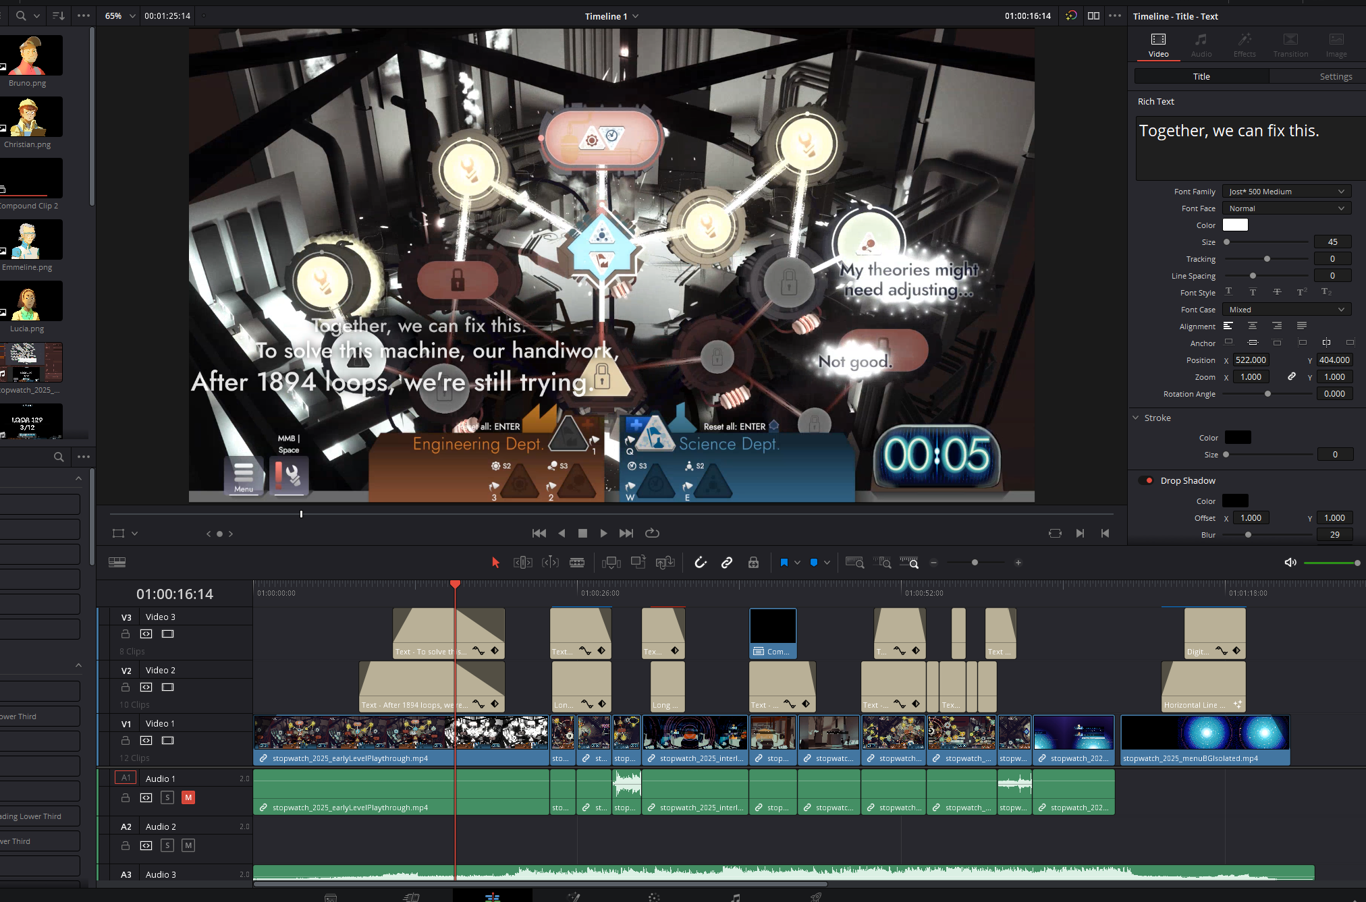Open the Font Face dropdown
The height and width of the screenshot is (902, 1366).
coord(1286,208)
